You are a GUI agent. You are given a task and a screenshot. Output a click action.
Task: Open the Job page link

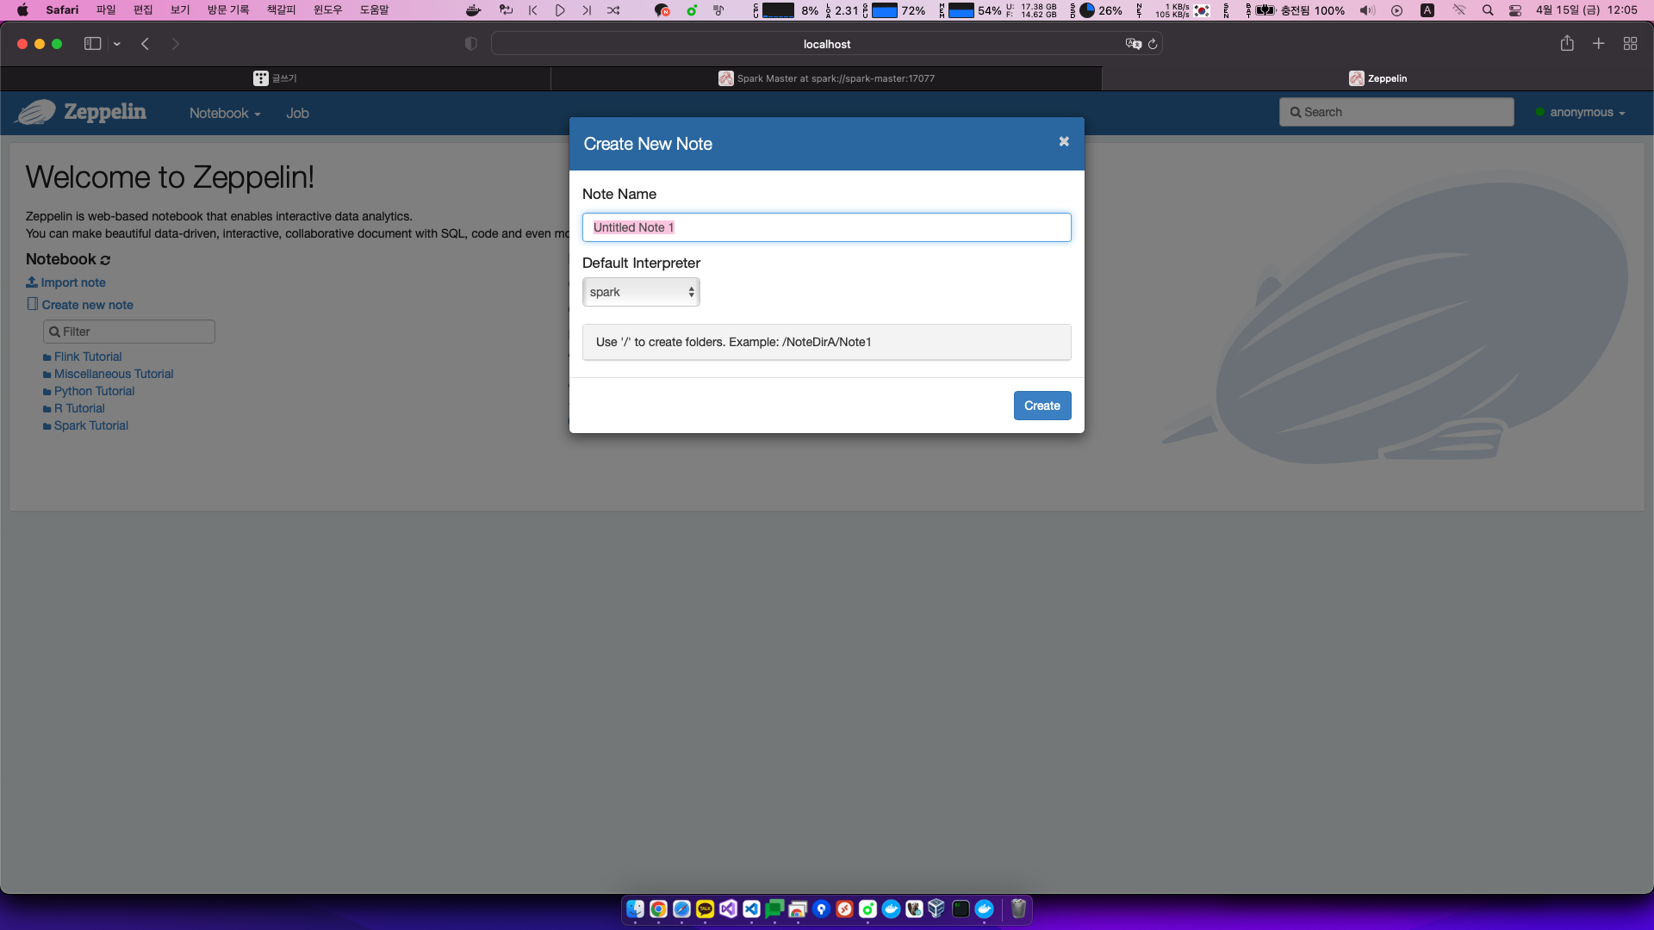[x=297, y=113]
